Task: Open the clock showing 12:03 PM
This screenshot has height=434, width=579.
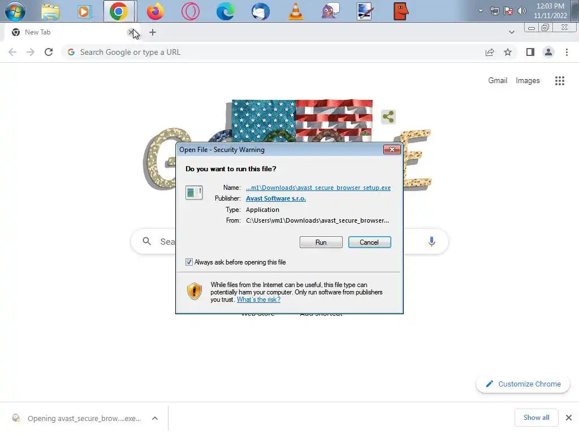Action: [550, 11]
